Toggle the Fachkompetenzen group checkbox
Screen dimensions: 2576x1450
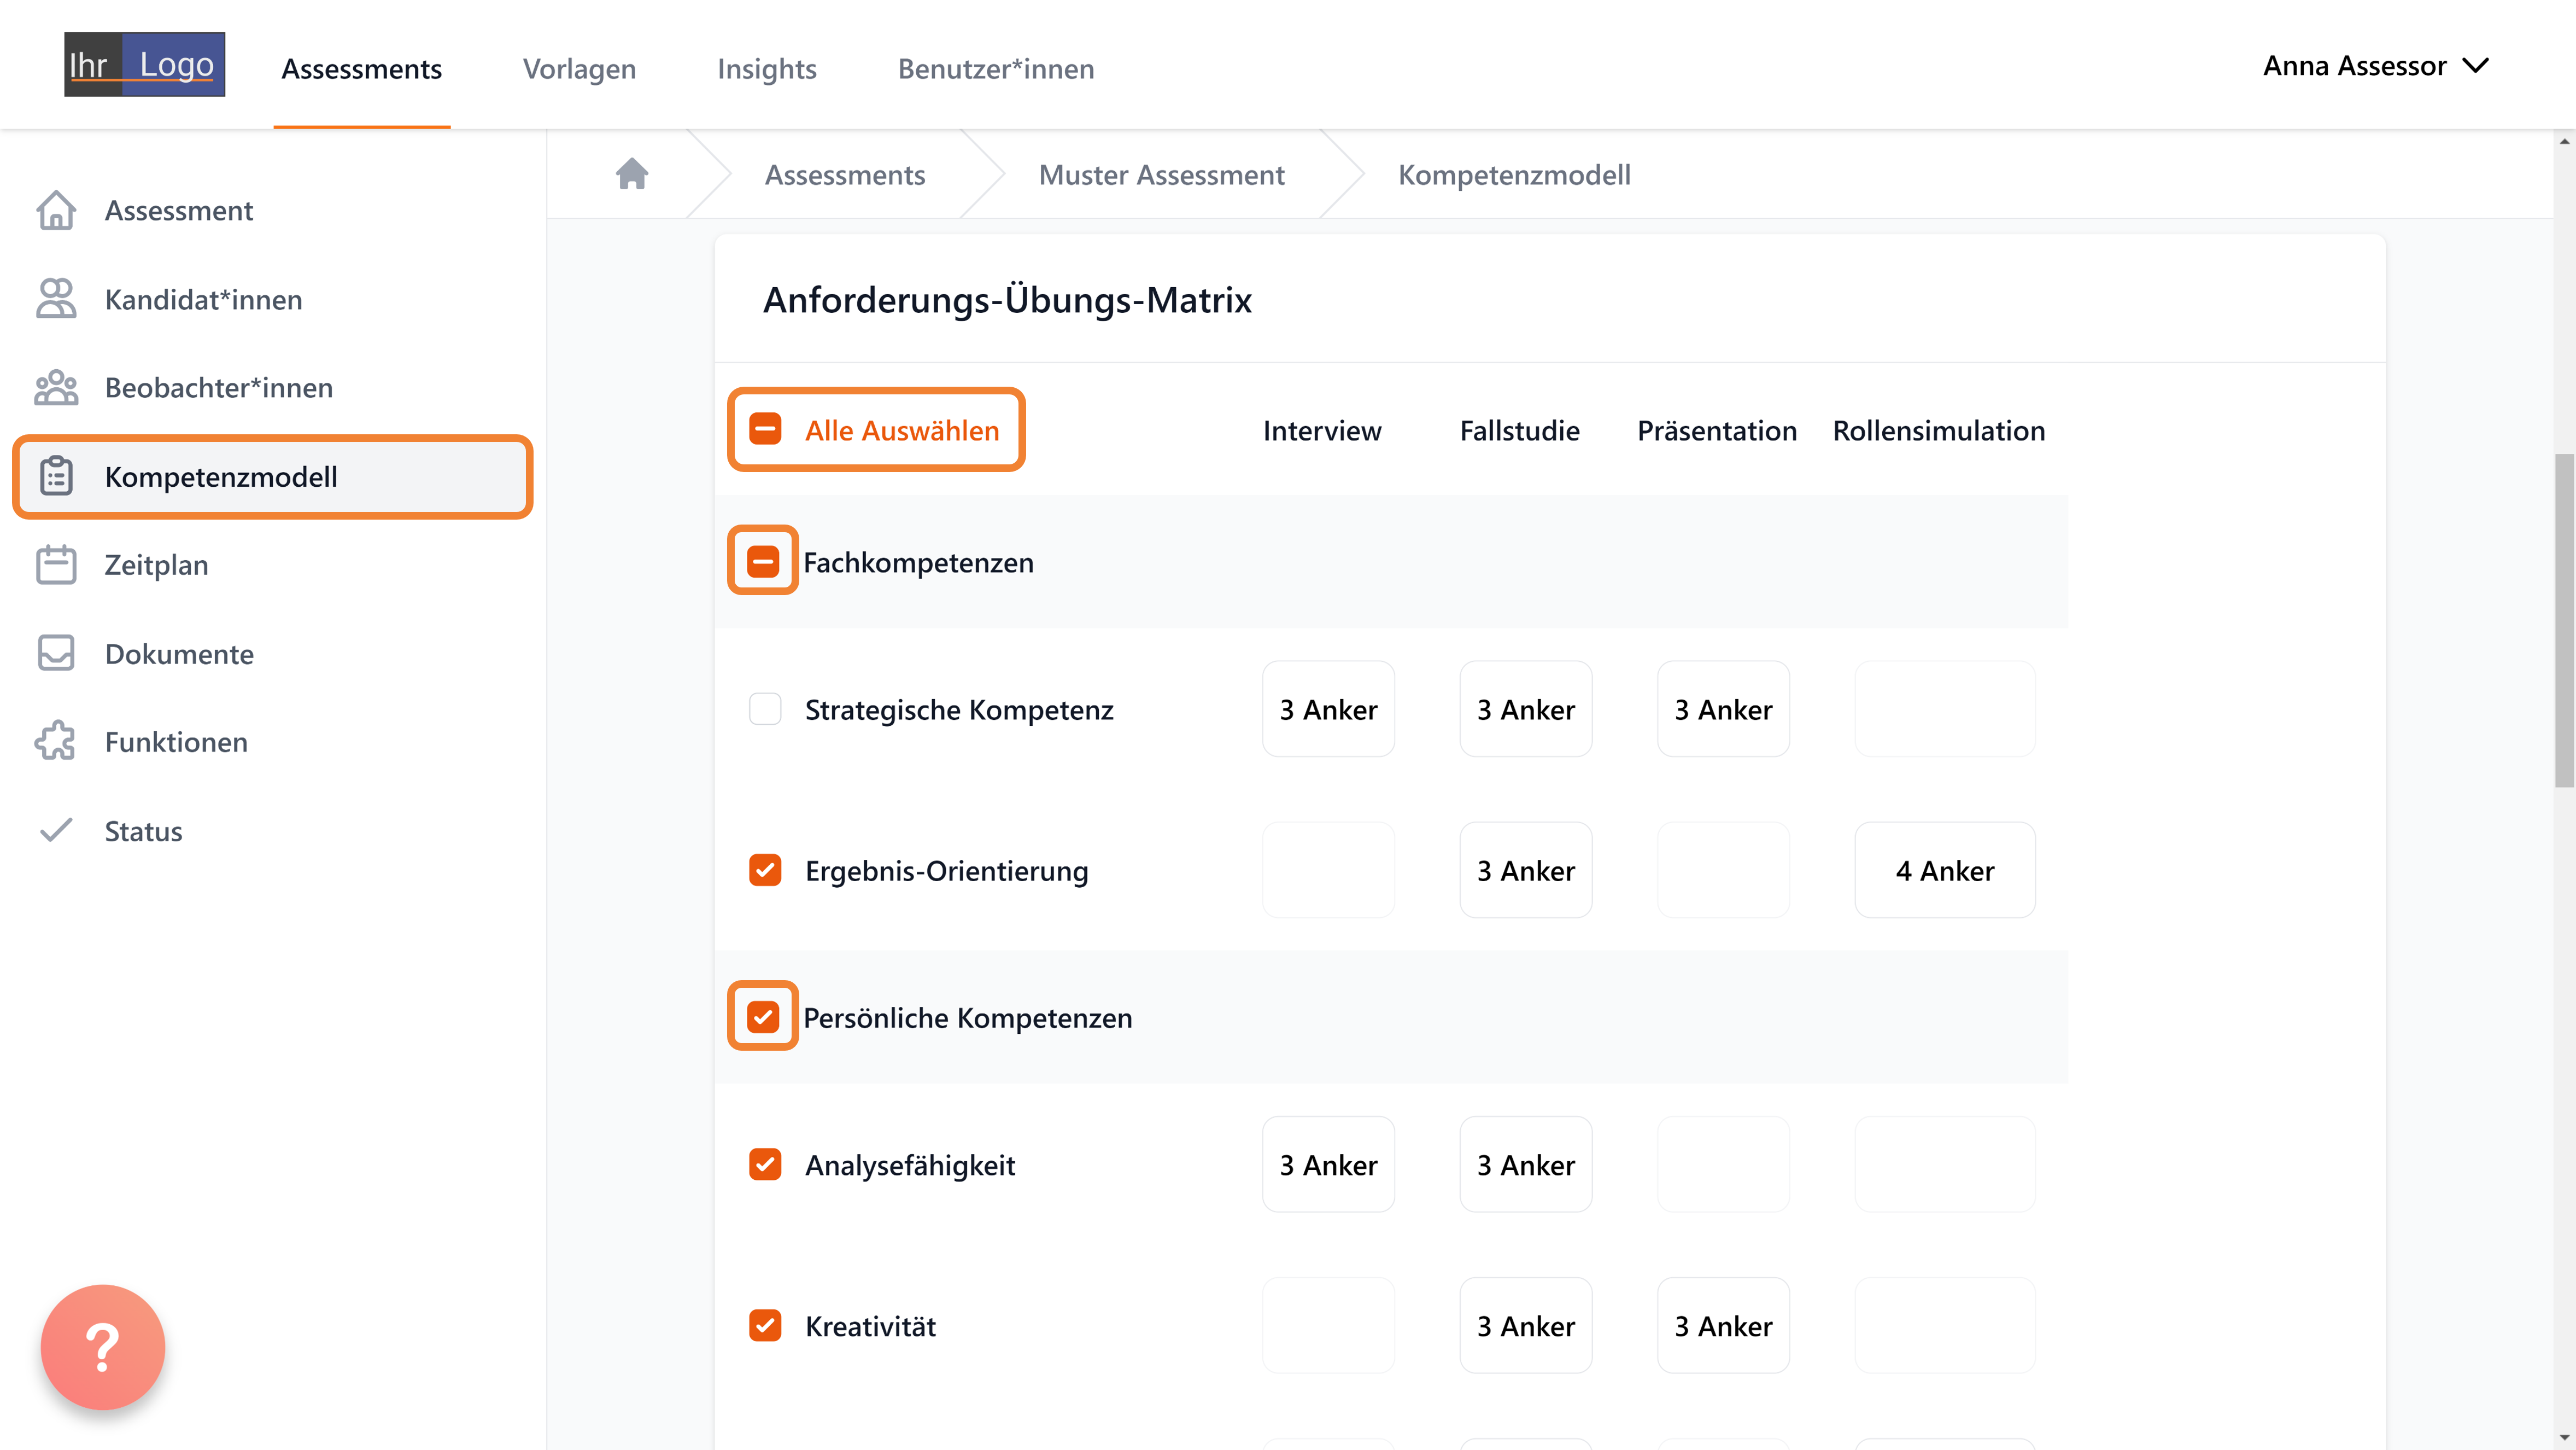tap(763, 561)
